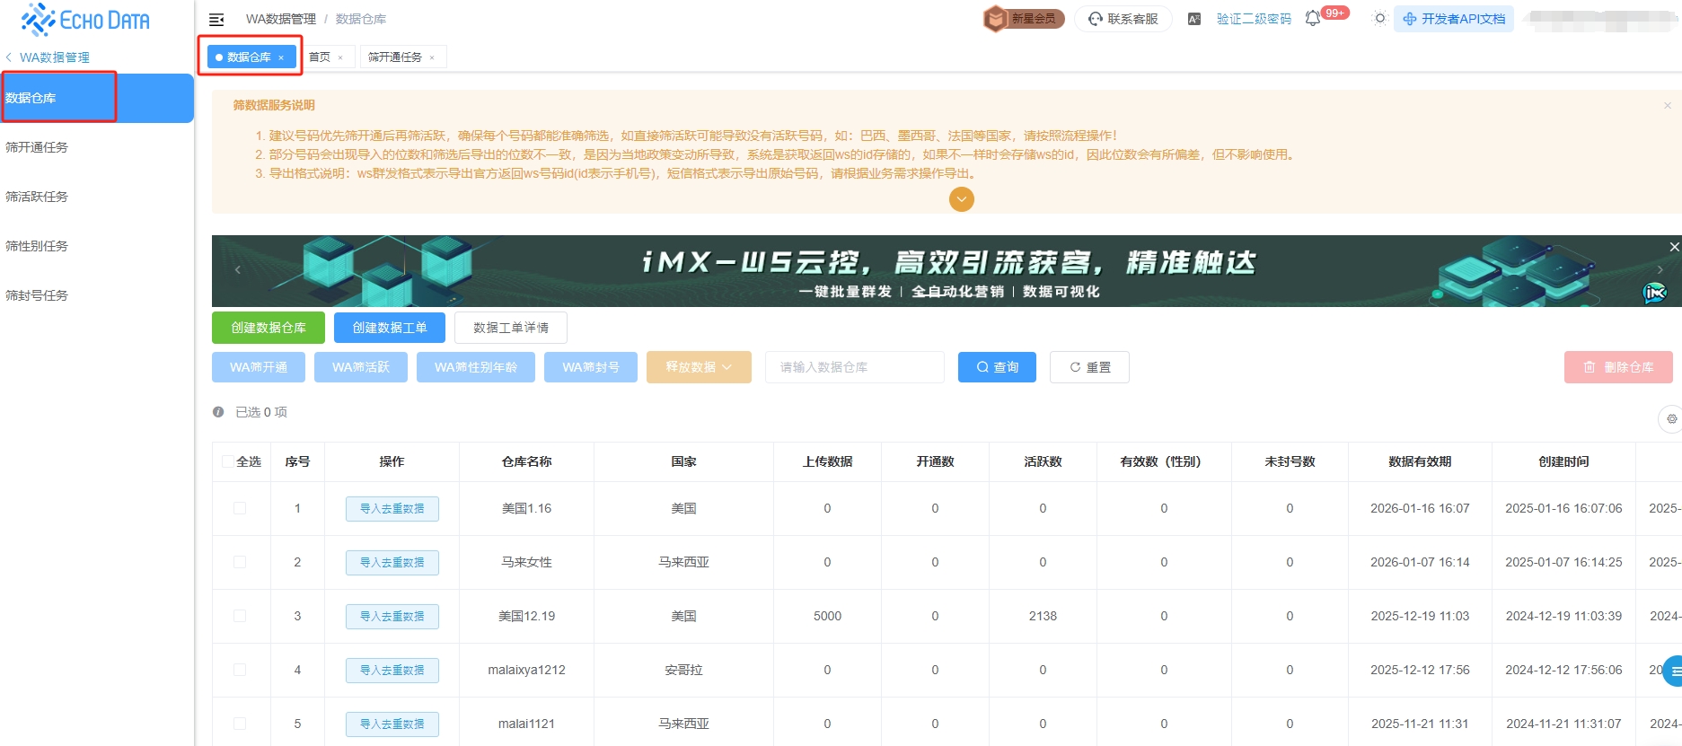The image size is (1682, 746).
Task: Click 导入去重数据 for 马来女性
Action: 392,563
